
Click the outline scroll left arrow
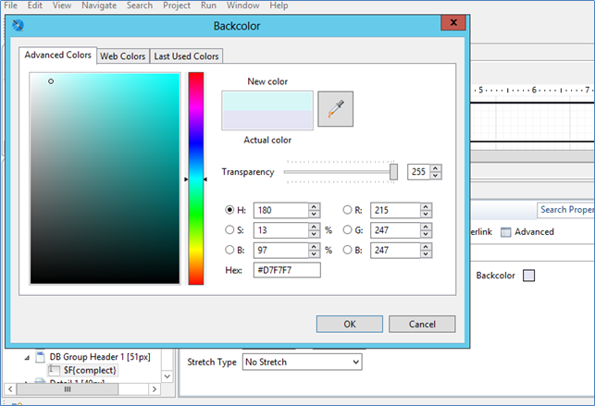pos(10,389)
